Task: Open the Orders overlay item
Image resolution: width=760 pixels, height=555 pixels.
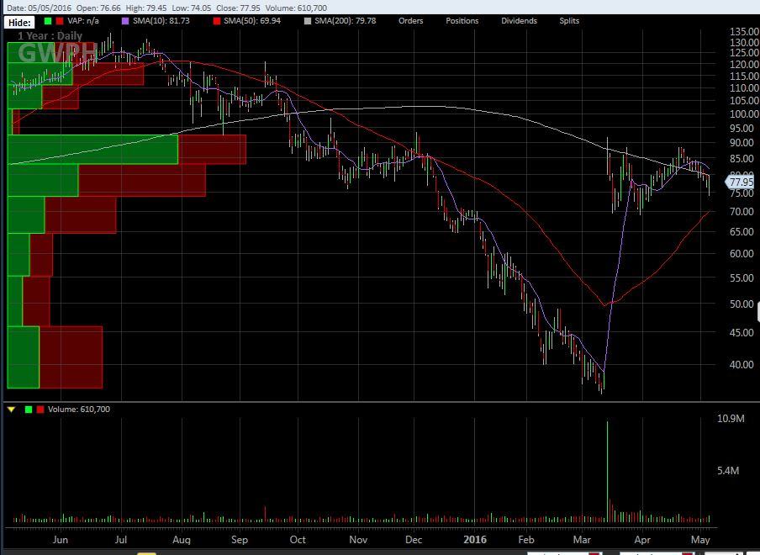Action: [410, 21]
